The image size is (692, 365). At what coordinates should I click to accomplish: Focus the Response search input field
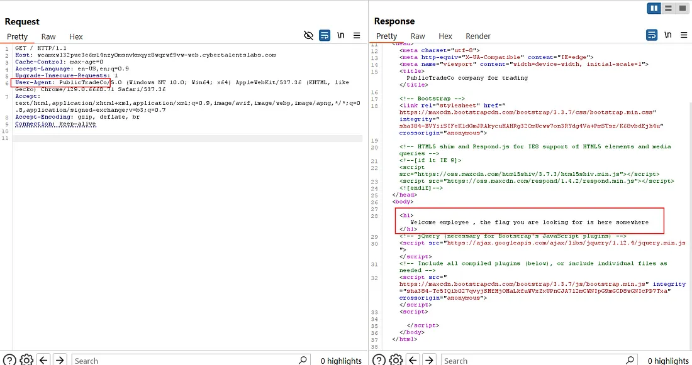[x=539, y=360]
